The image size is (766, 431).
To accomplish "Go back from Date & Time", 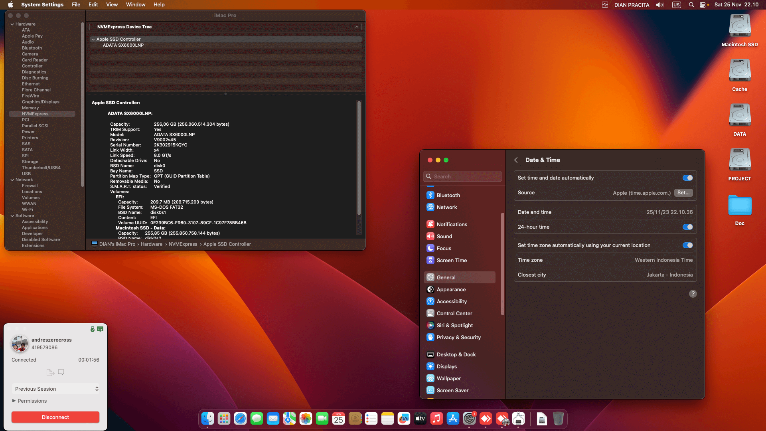I will (516, 160).
